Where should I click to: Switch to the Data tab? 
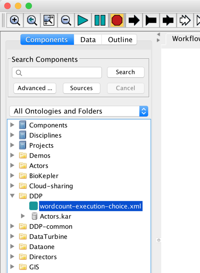tap(88, 40)
